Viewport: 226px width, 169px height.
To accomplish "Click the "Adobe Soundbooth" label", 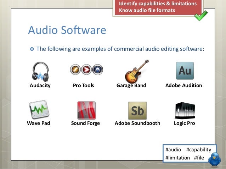I will tap(137, 123).
